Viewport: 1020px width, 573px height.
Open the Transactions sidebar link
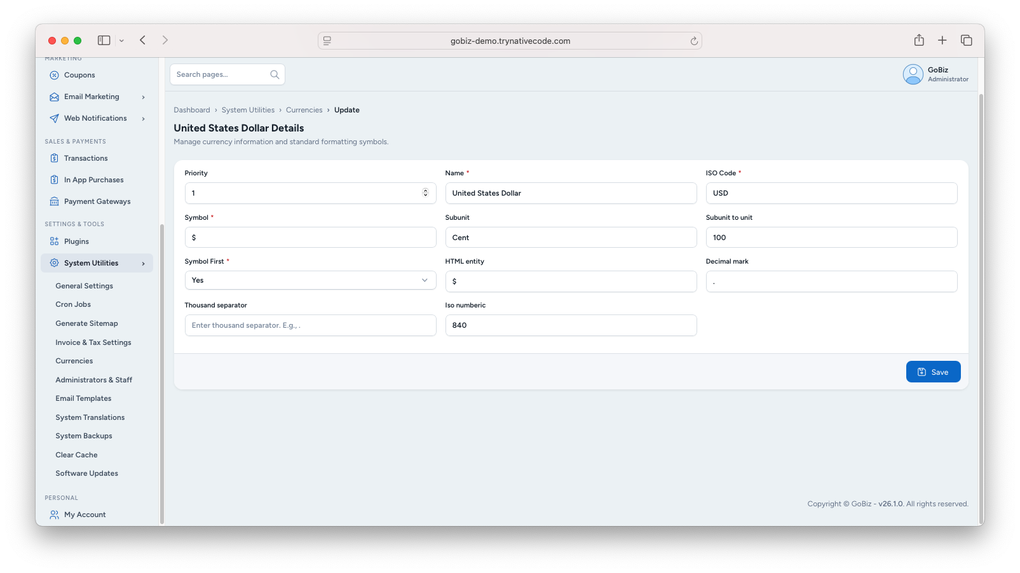[x=86, y=158]
